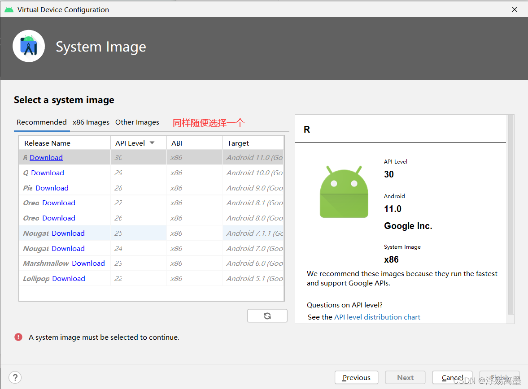The height and width of the screenshot is (389, 528).
Task: Click the Android icon in the title bar
Action: (9, 9)
